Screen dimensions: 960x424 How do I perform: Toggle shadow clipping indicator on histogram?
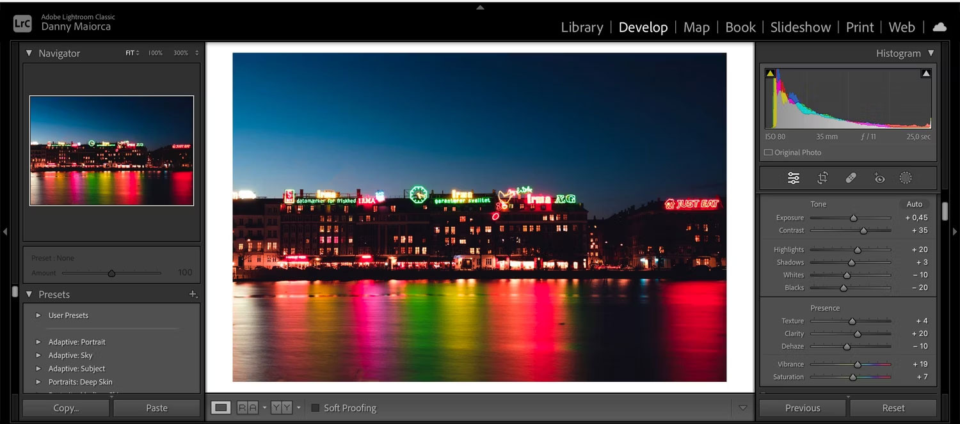(x=769, y=73)
